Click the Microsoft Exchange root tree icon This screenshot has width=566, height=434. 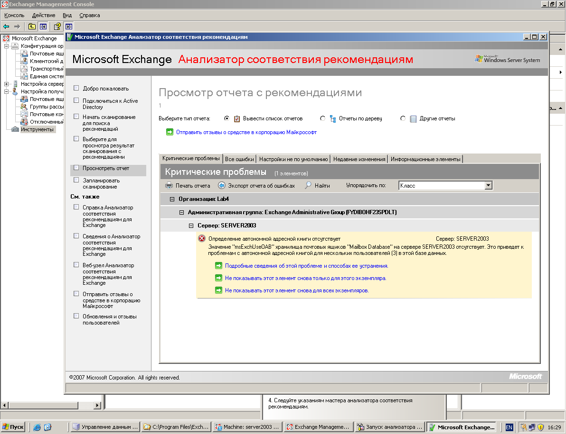tap(6, 38)
